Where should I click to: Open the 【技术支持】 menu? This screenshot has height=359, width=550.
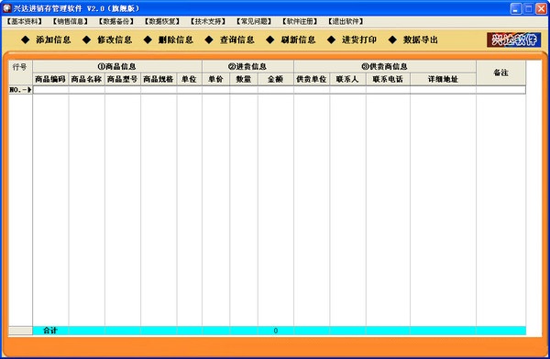208,21
